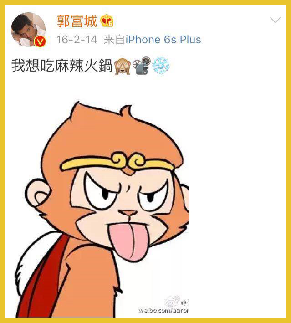Click the film projector emoji
291x323 pixels.
[142, 66]
